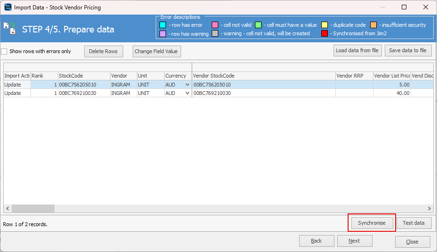Click the red 'Synchronised from Jim2' swatch

pos(325,33)
